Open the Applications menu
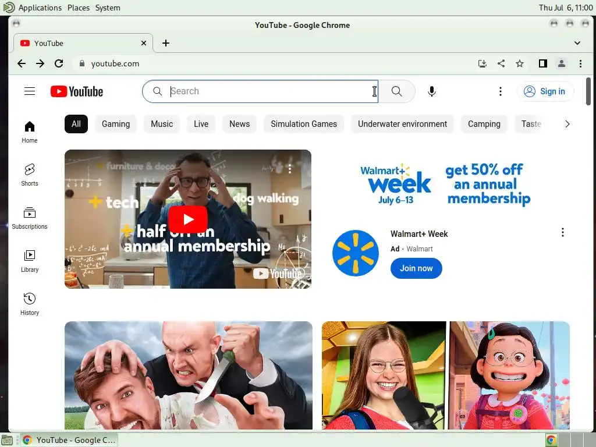 point(40,8)
